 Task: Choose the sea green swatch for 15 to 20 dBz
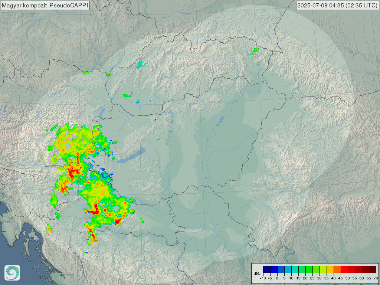coord(302,269)
